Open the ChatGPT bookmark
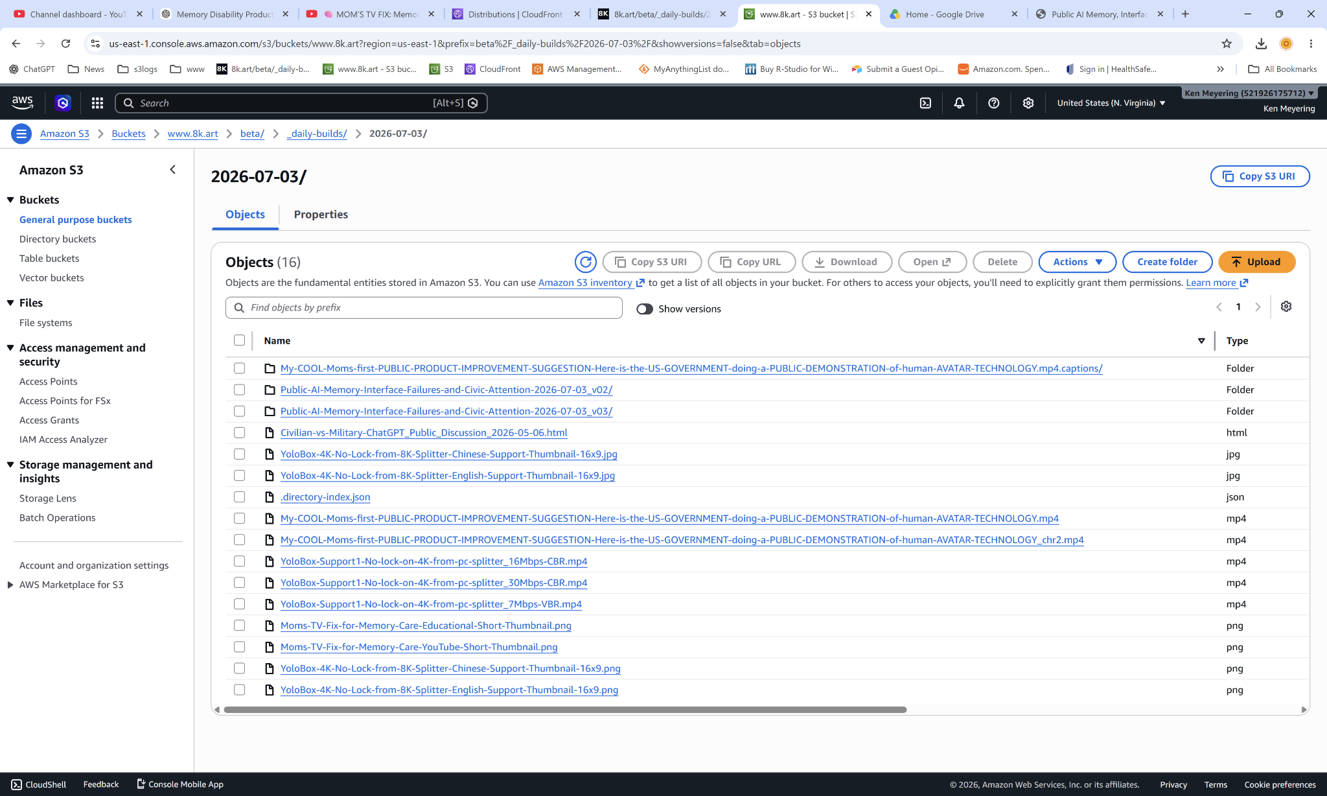1327x796 pixels. (x=32, y=69)
